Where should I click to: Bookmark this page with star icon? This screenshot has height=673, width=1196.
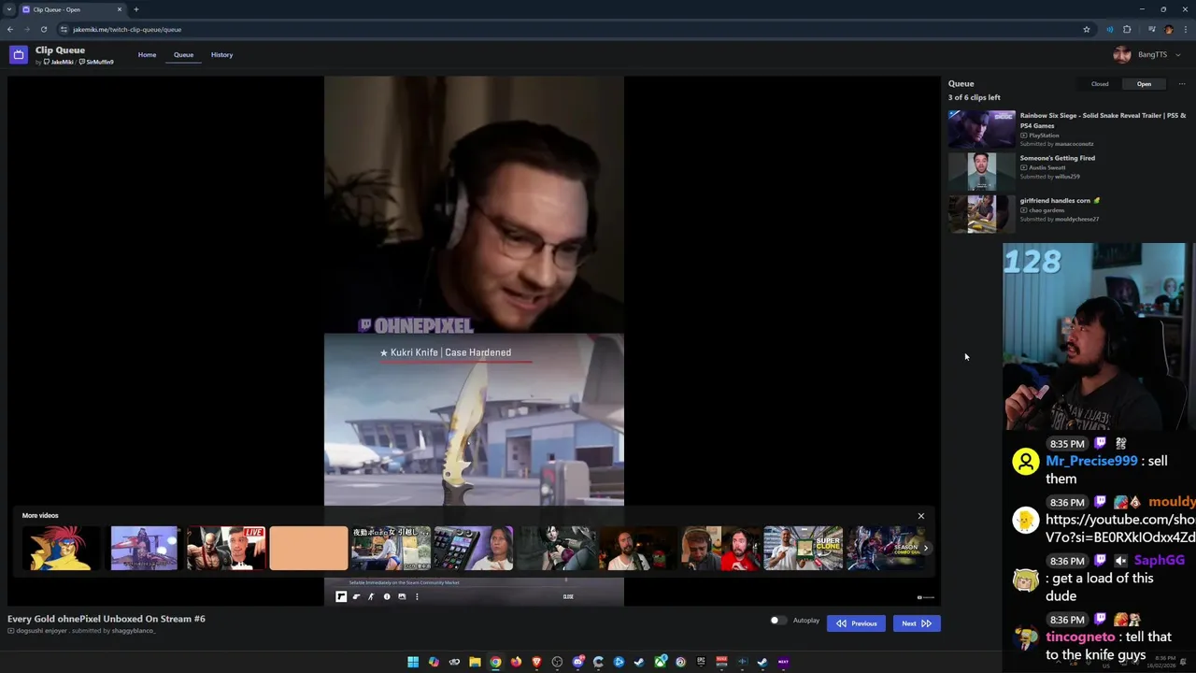click(1086, 29)
